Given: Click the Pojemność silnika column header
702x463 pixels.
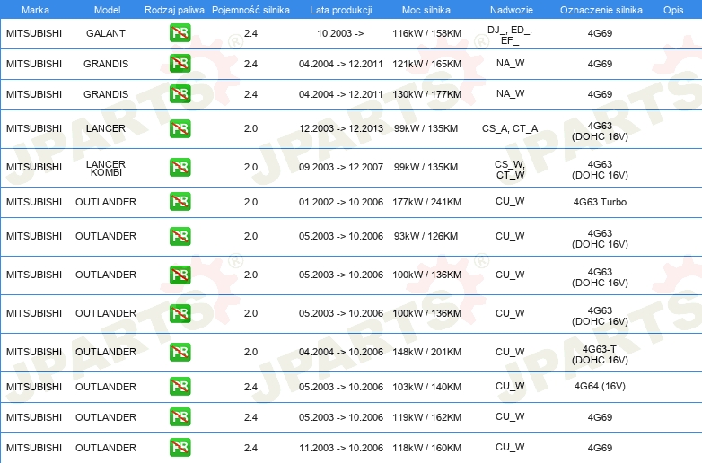Looking at the screenshot, I should [250, 10].
